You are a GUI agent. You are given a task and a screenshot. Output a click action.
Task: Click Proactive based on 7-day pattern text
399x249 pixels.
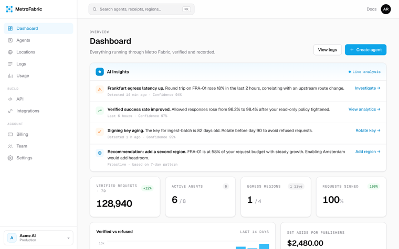tap(142, 165)
